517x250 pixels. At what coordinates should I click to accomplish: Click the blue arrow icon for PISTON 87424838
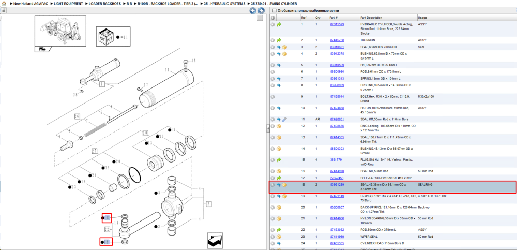279,108
